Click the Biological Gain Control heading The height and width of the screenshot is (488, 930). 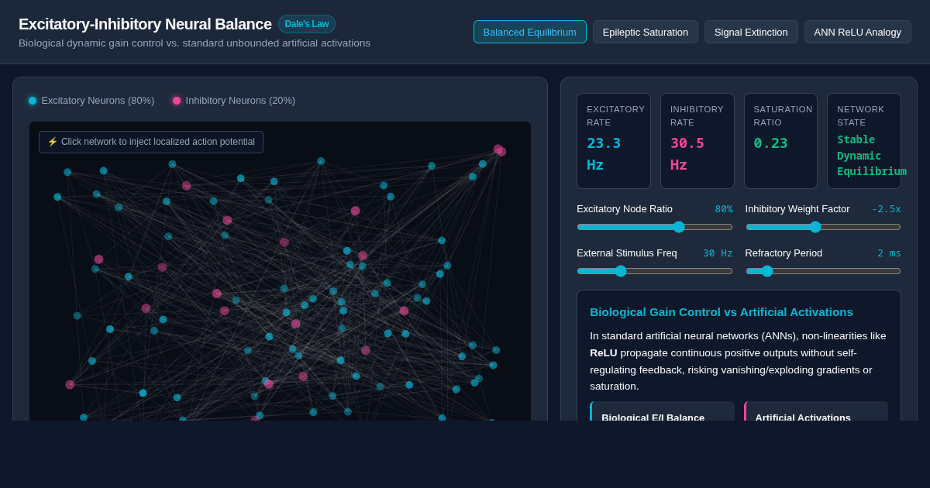point(722,312)
